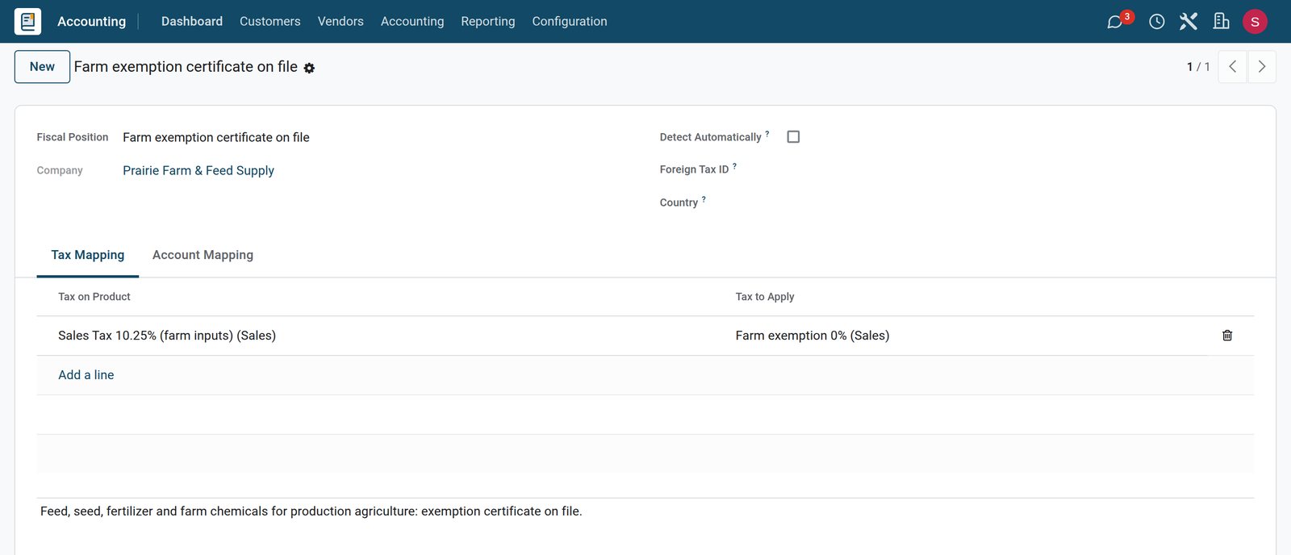Click the Tax on Product column header

[x=94, y=297]
